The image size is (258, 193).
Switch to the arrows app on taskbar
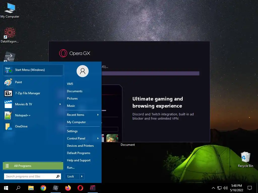[x=56, y=188]
